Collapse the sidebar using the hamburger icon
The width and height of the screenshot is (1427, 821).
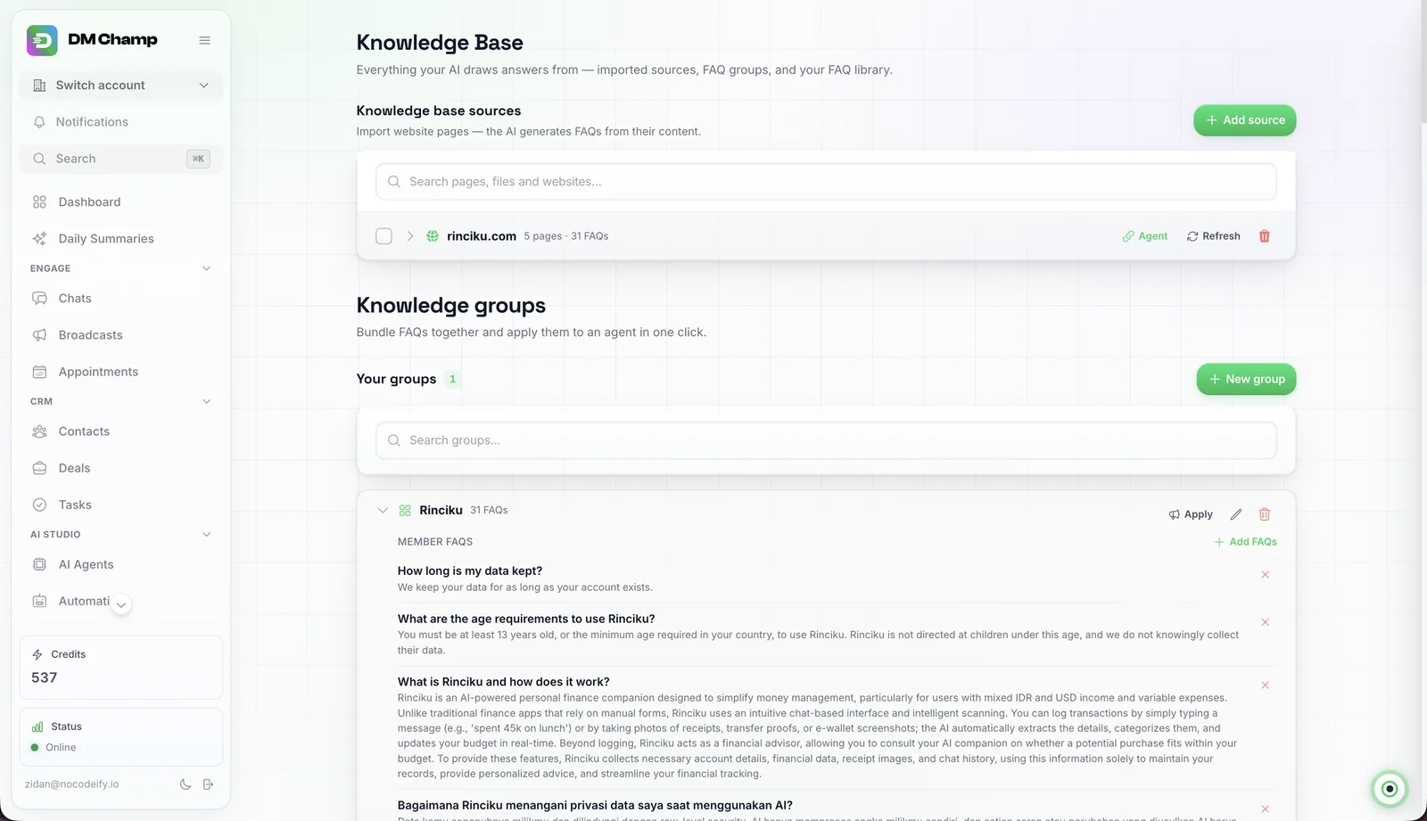click(204, 40)
